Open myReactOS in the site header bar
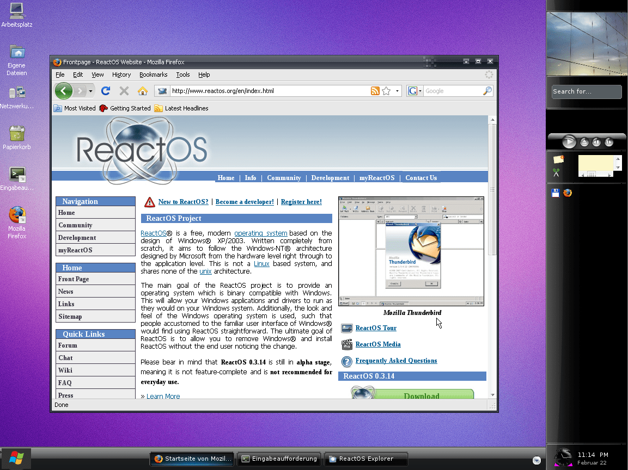This screenshot has width=628, height=470. point(377,177)
